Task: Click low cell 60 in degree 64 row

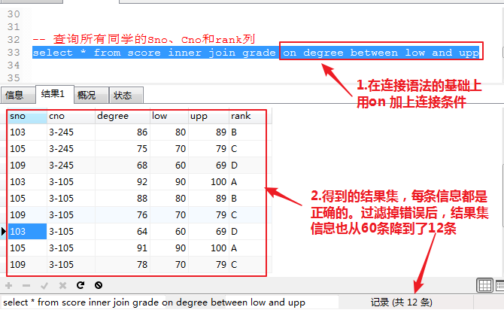Action: tap(169, 232)
